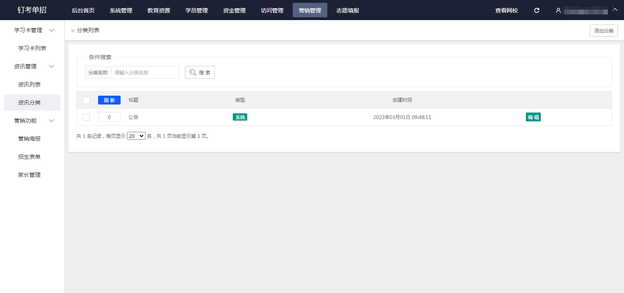Open the 学员管理 menu
Viewport: 624px width, 293px height.
197,10
